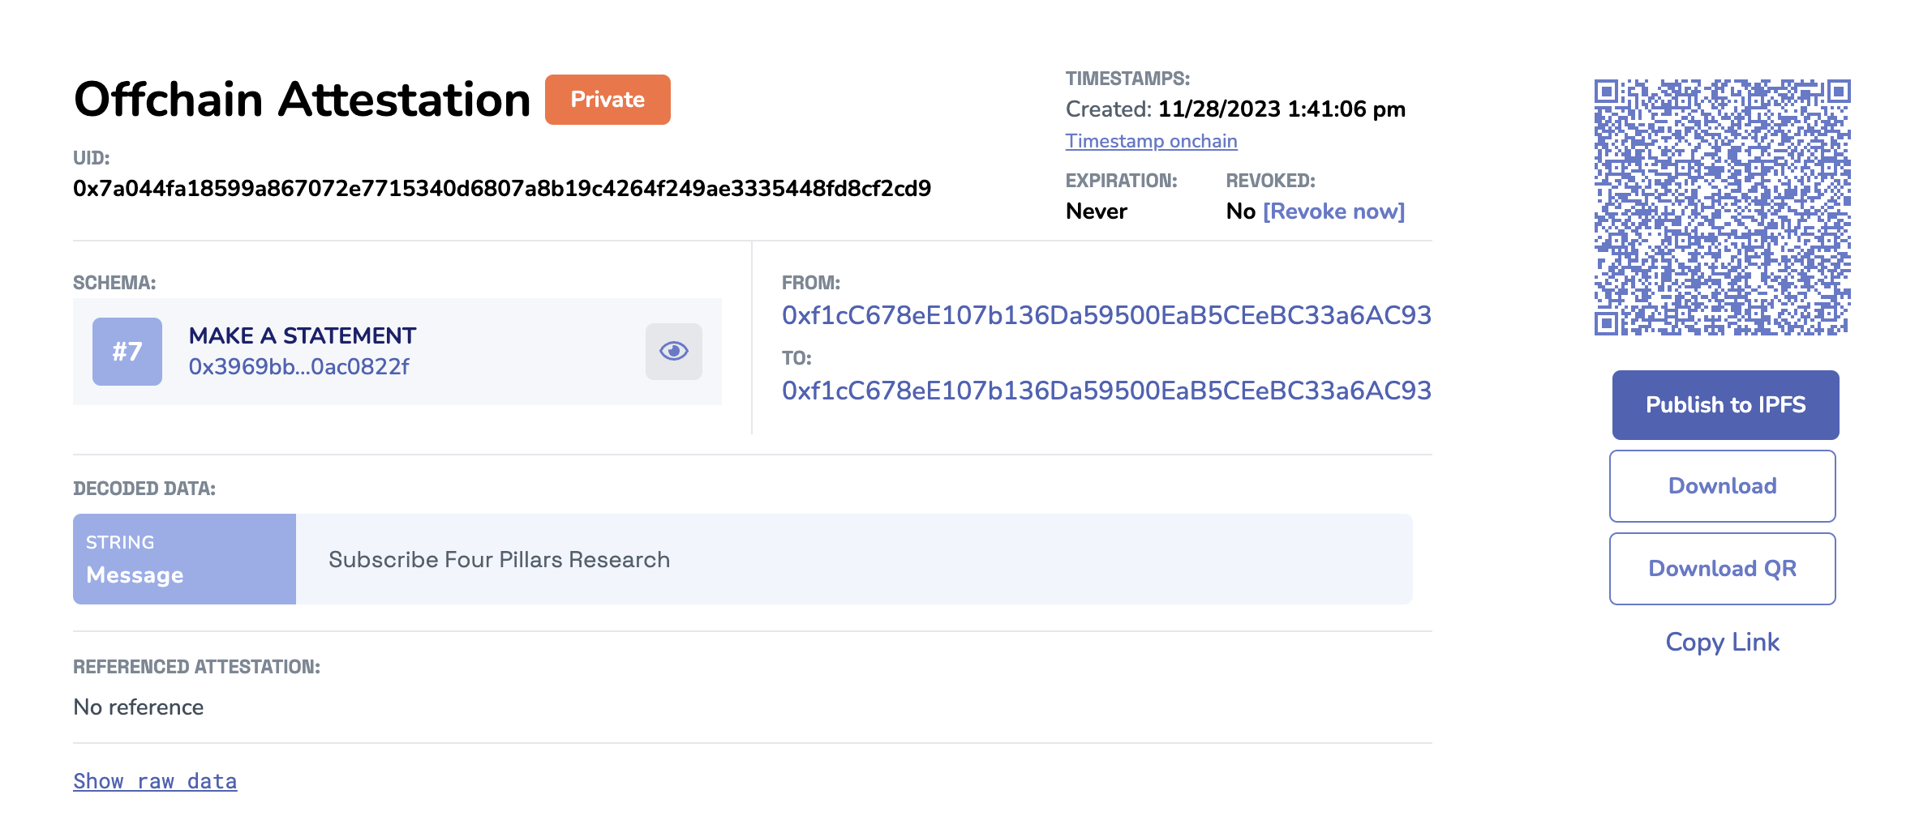Click the #7 schema number badge
1932x820 pixels.
127,351
